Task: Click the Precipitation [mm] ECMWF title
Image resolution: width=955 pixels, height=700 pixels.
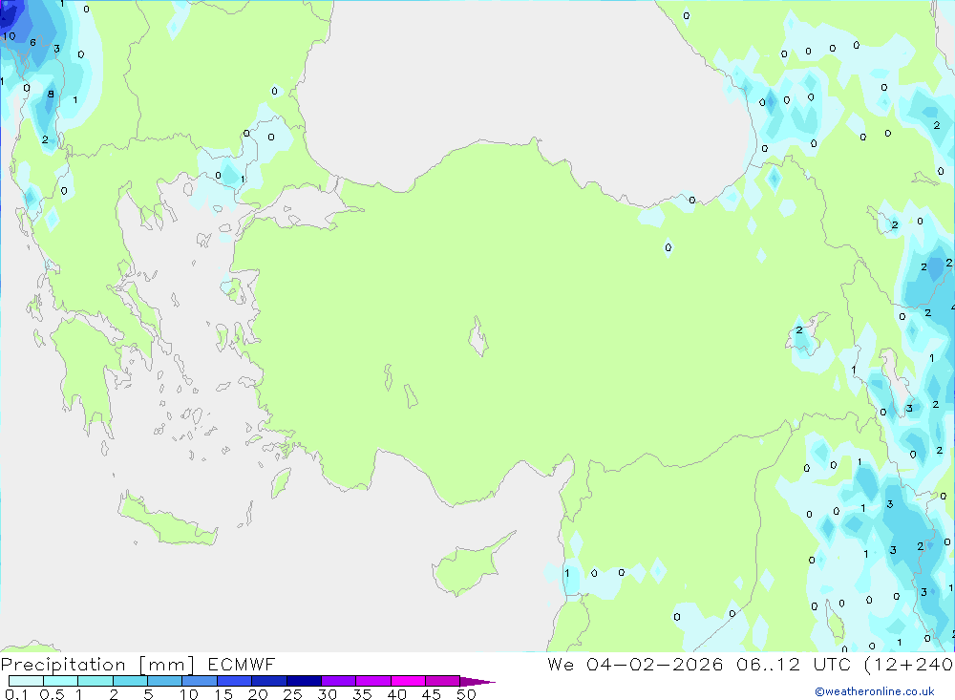Action: (138, 665)
